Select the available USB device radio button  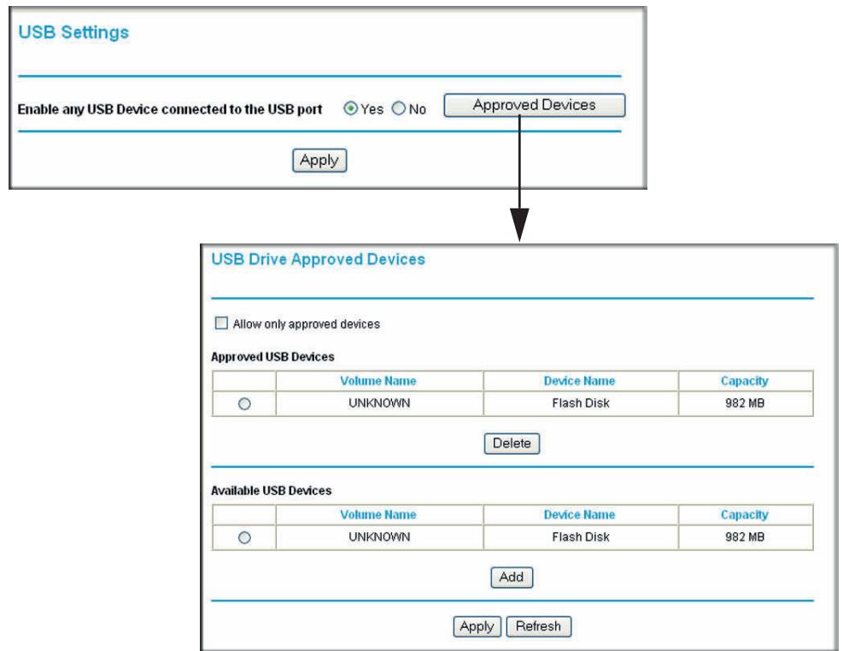[x=244, y=537]
